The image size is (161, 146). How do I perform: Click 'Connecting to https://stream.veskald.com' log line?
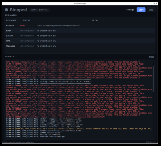tap(45, 131)
